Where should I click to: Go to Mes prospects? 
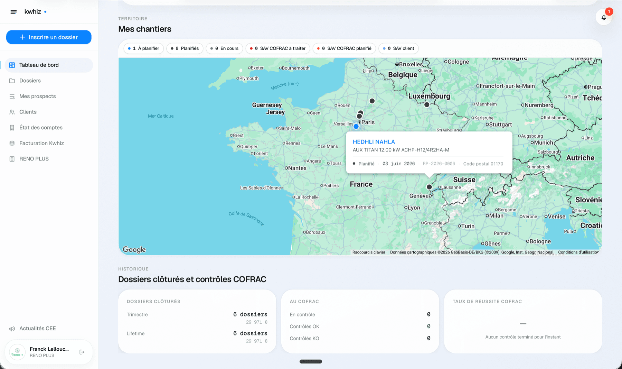pos(49,96)
